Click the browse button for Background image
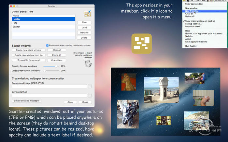This screenshot has width=228, height=142. (x=90, y=87)
